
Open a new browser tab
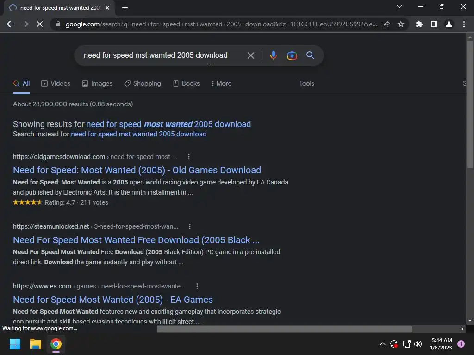(125, 8)
